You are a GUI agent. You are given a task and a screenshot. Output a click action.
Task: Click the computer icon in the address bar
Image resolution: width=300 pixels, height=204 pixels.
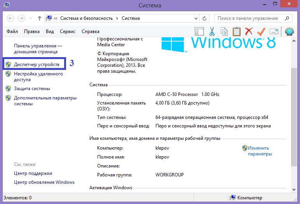click(49, 18)
